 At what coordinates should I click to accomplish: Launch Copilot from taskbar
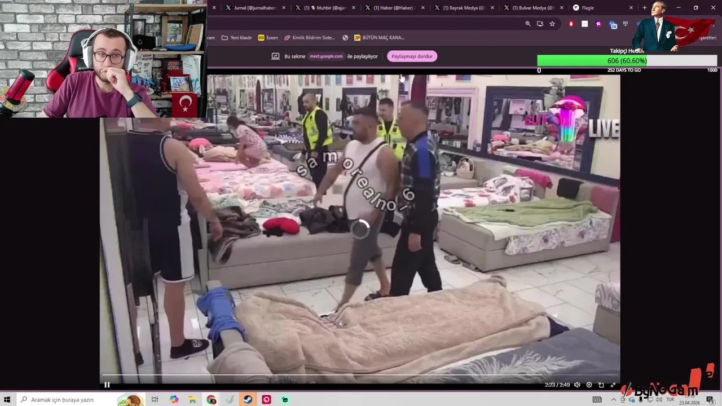click(174, 400)
